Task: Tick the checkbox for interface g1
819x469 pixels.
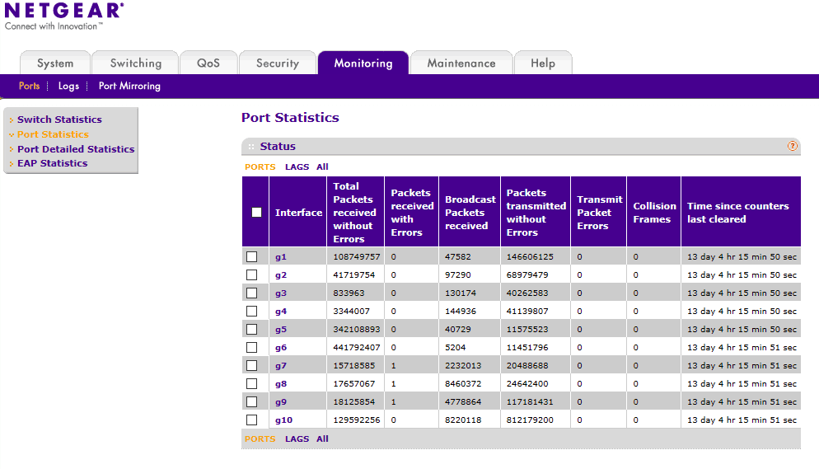Action: point(252,256)
